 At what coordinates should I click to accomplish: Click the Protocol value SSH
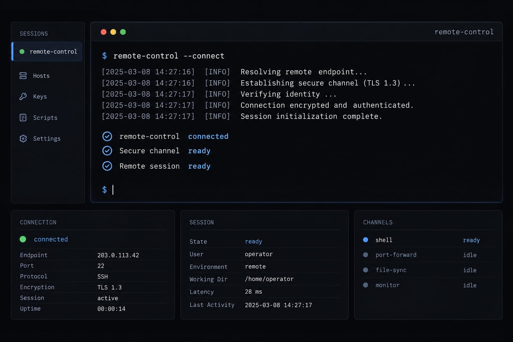103,277
